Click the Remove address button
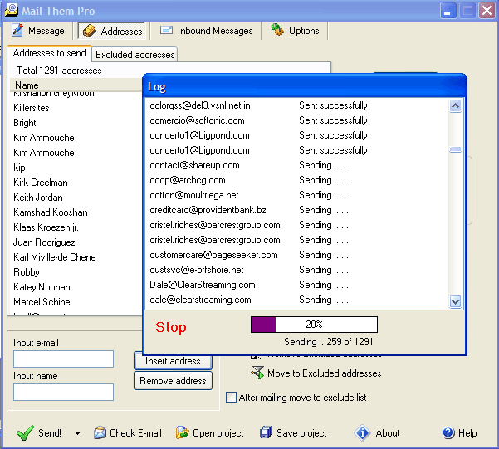 173,381
